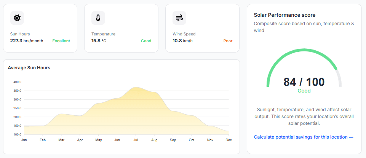This screenshot has width=366, height=158.
Task: Click the Good rating for Temperature
Action: 146,41
